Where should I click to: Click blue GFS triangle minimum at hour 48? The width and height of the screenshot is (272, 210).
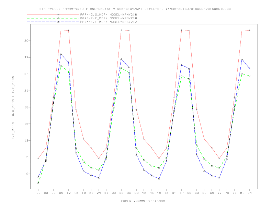coord(159,178)
